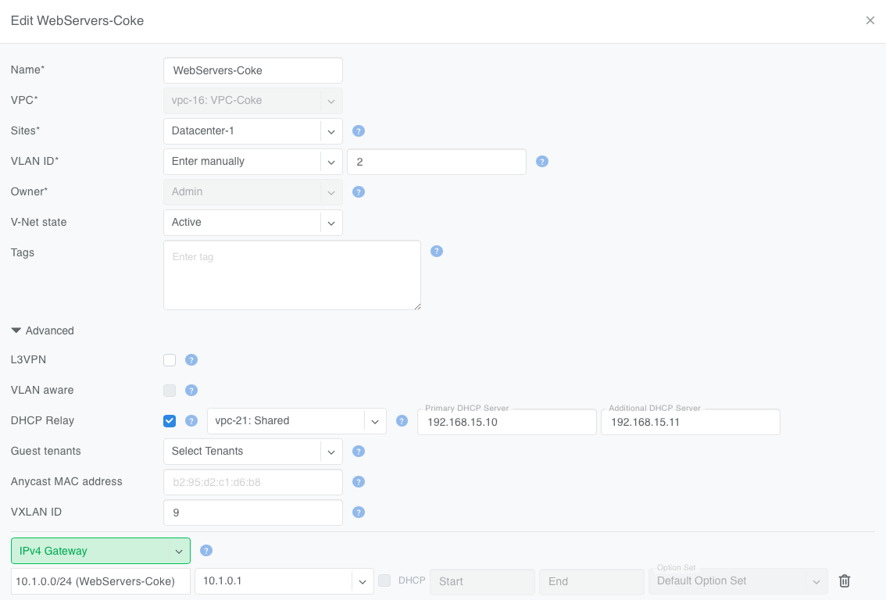Click the Owner field help icon
Image resolution: width=886 pixels, height=600 pixels.
359,191
